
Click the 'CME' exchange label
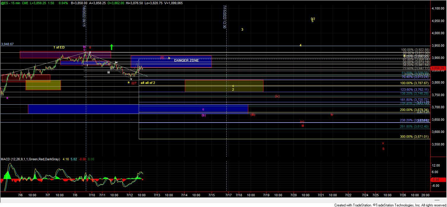[26, 3]
